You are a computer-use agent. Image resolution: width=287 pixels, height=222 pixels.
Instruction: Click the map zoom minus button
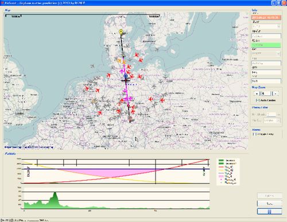tap(276, 94)
